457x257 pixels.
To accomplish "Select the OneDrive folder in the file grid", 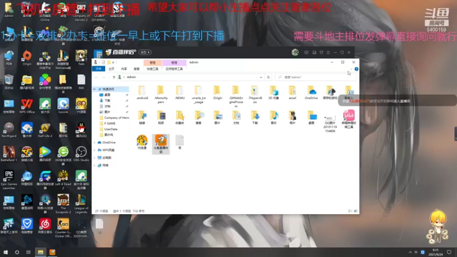I will point(311,93).
